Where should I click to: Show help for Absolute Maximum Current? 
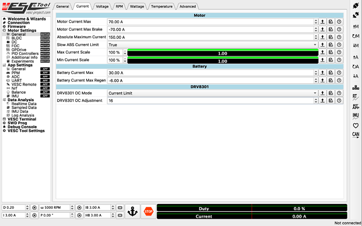(x=339, y=37)
